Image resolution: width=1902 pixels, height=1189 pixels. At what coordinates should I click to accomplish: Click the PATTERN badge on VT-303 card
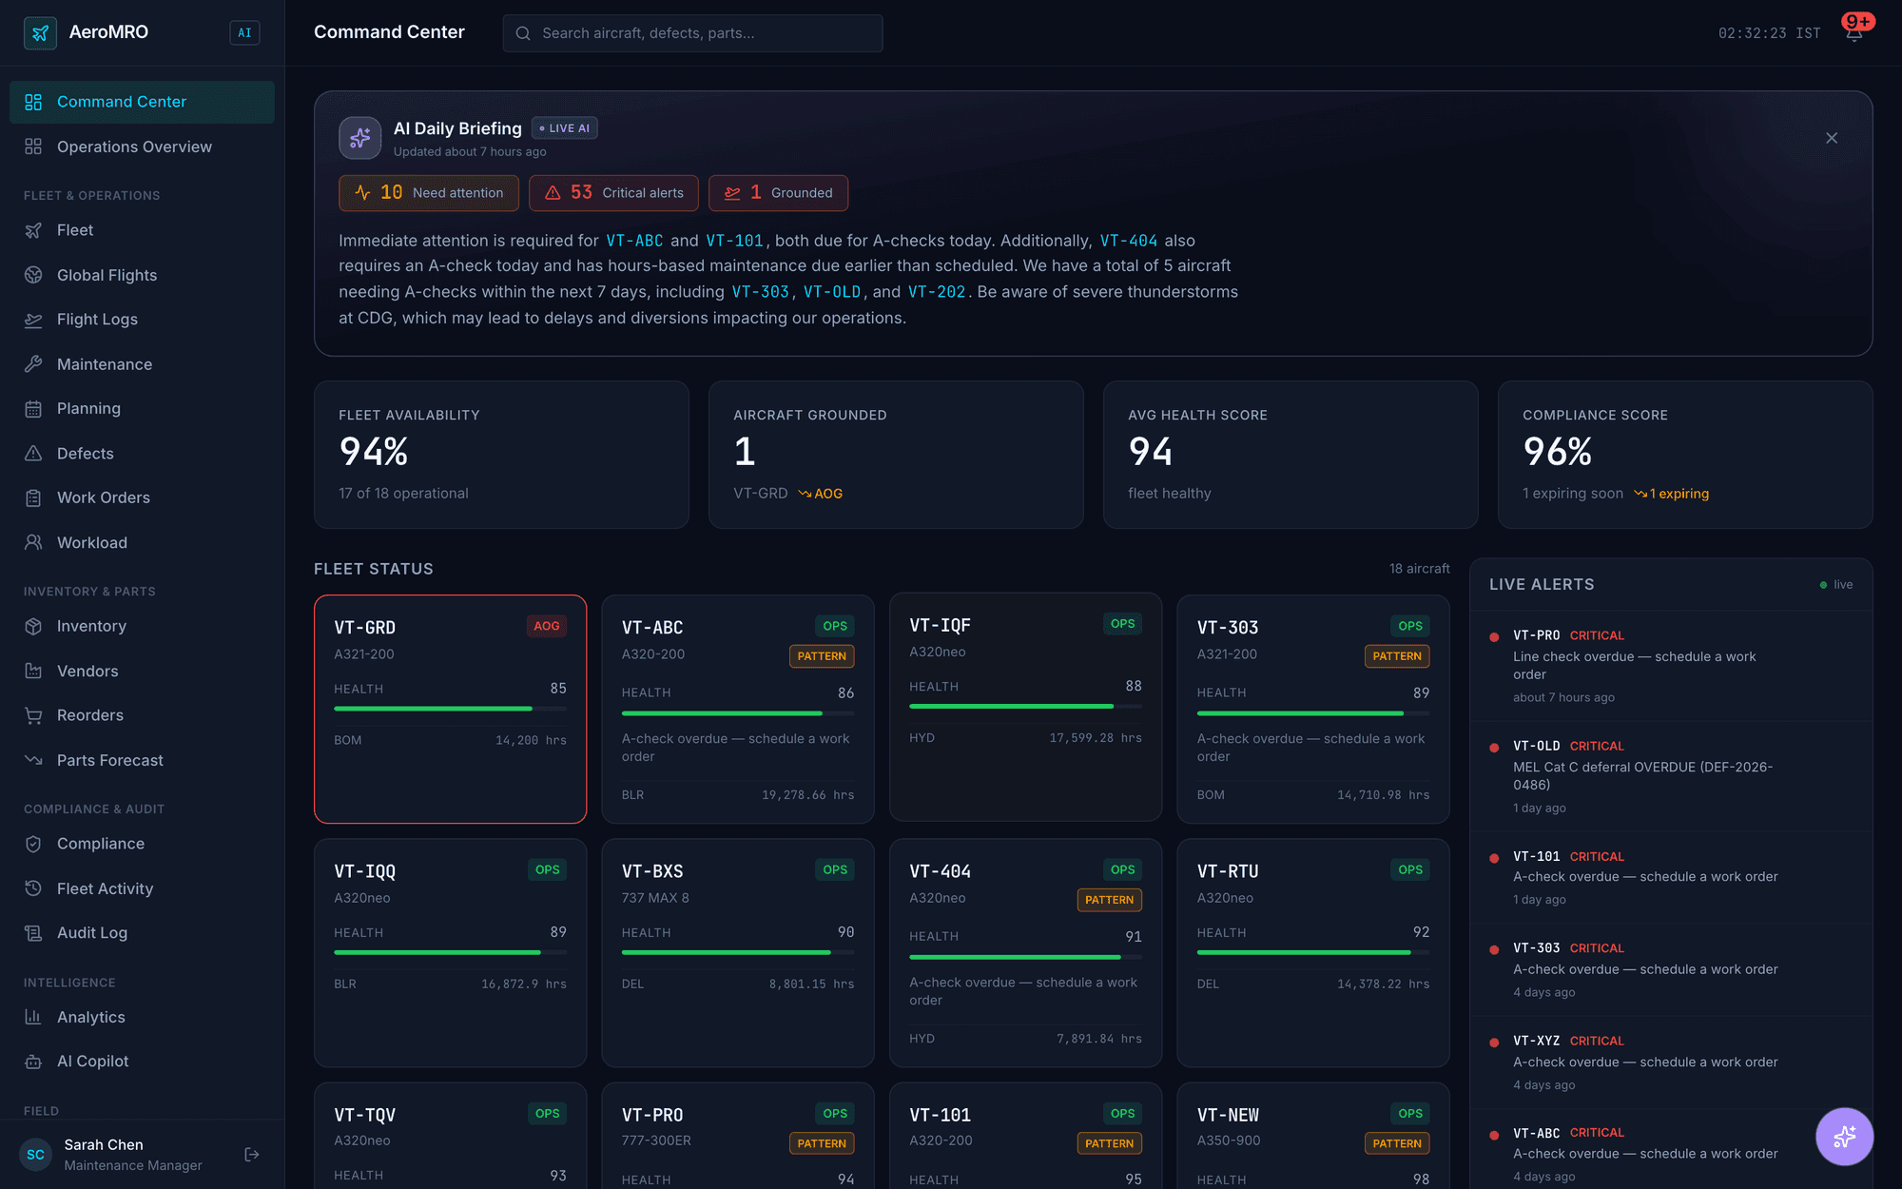[x=1397, y=656]
